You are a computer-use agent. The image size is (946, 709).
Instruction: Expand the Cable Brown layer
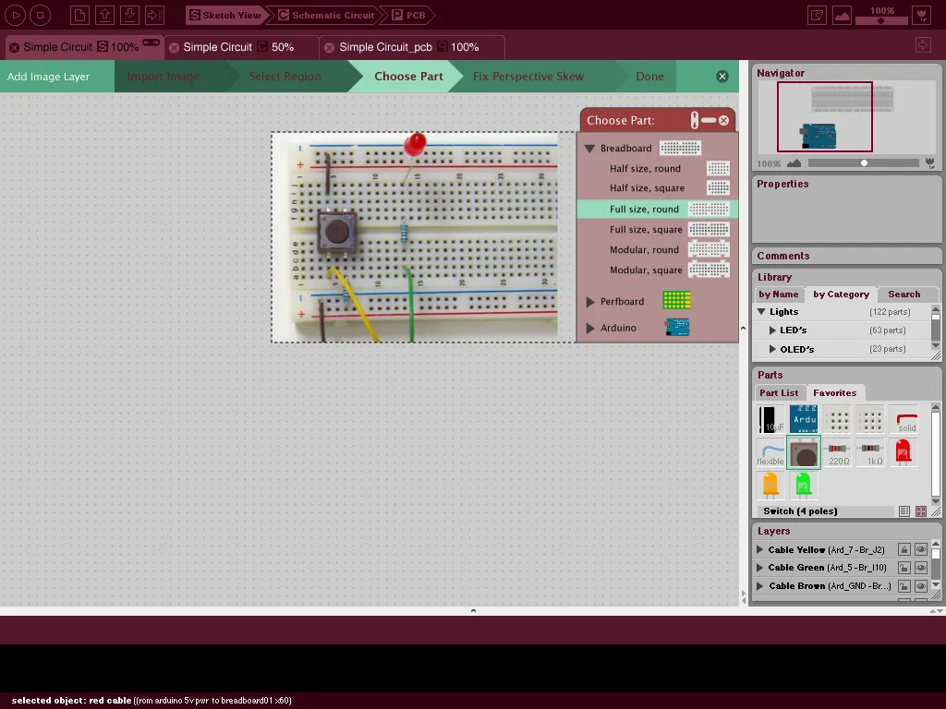tap(760, 586)
